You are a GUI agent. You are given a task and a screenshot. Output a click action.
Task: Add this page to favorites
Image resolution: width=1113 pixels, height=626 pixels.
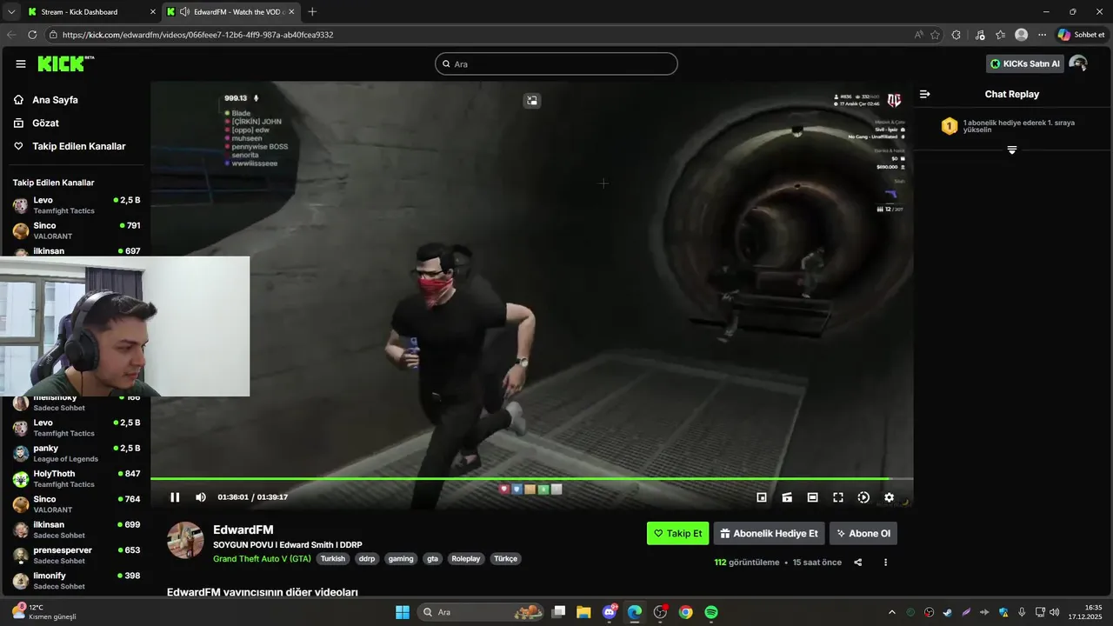pos(936,35)
